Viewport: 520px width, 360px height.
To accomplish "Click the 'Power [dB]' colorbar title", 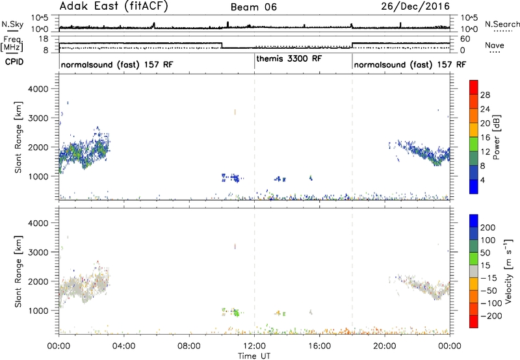I will [497, 137].
